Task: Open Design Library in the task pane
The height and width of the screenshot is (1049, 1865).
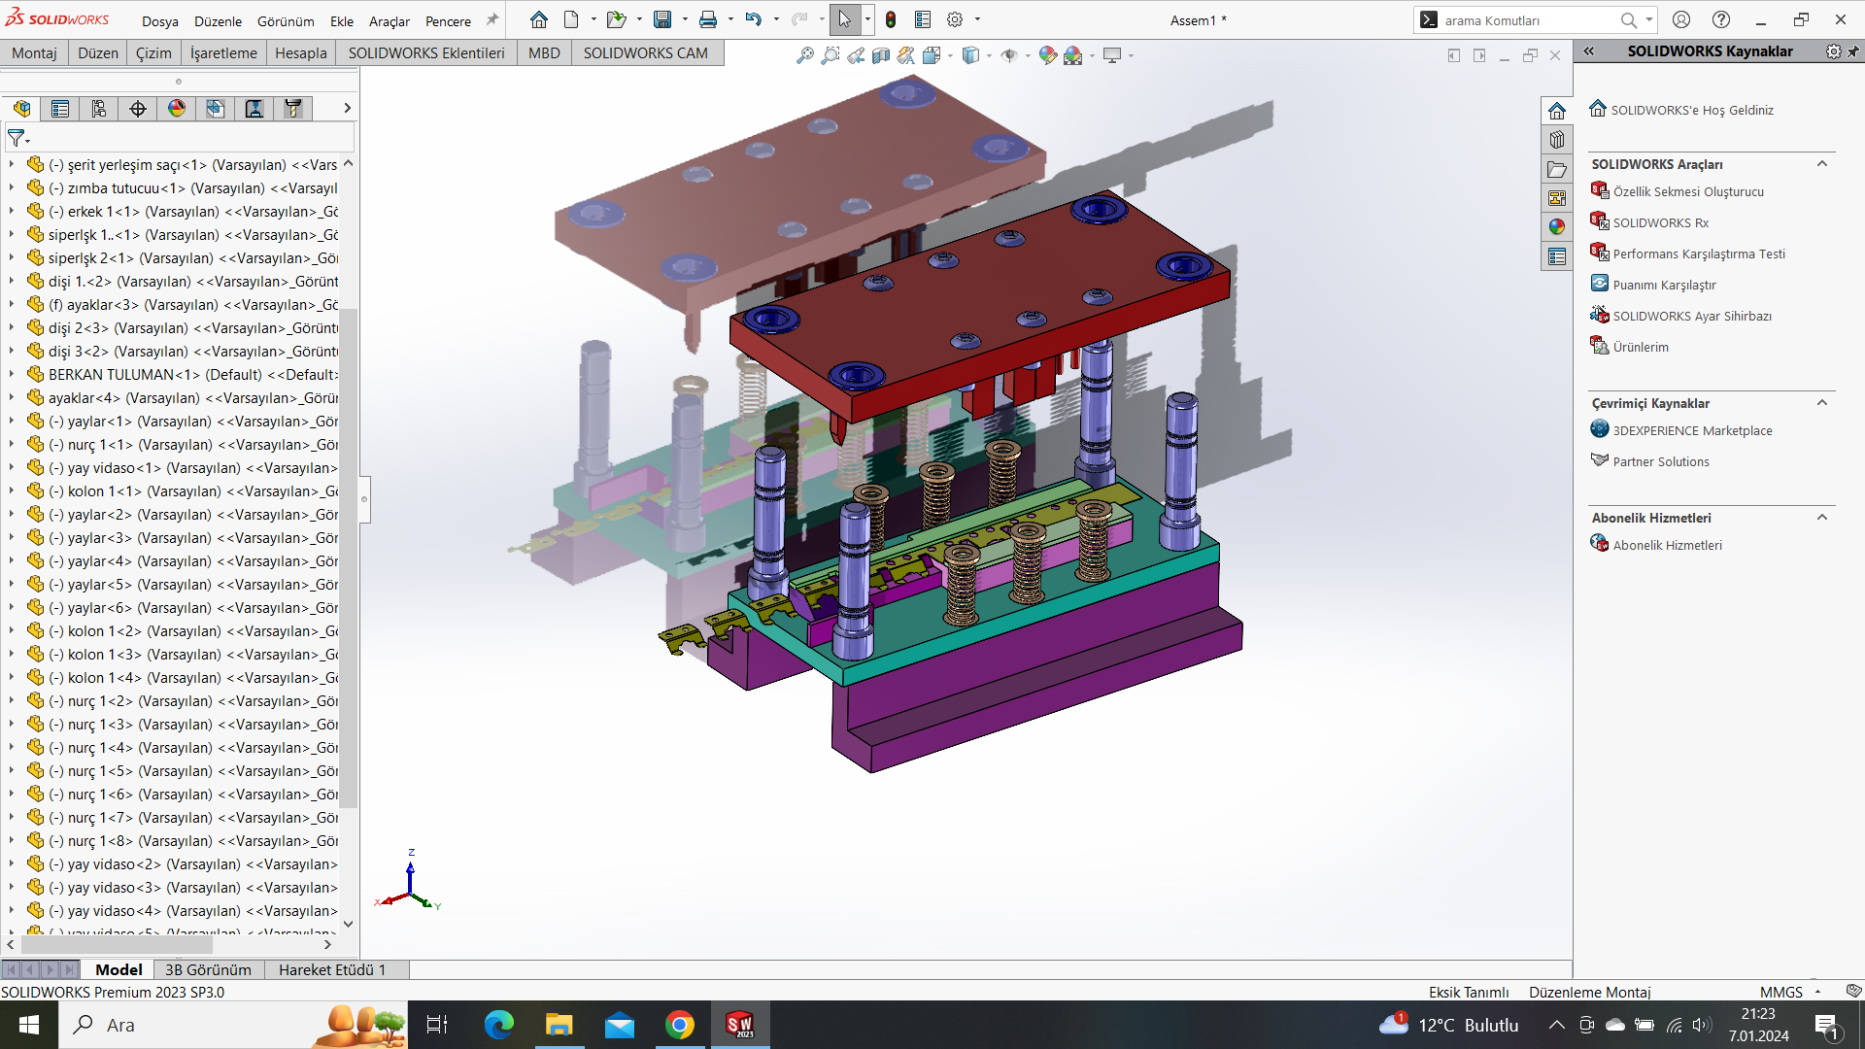Action: (x=1557, y=140)
